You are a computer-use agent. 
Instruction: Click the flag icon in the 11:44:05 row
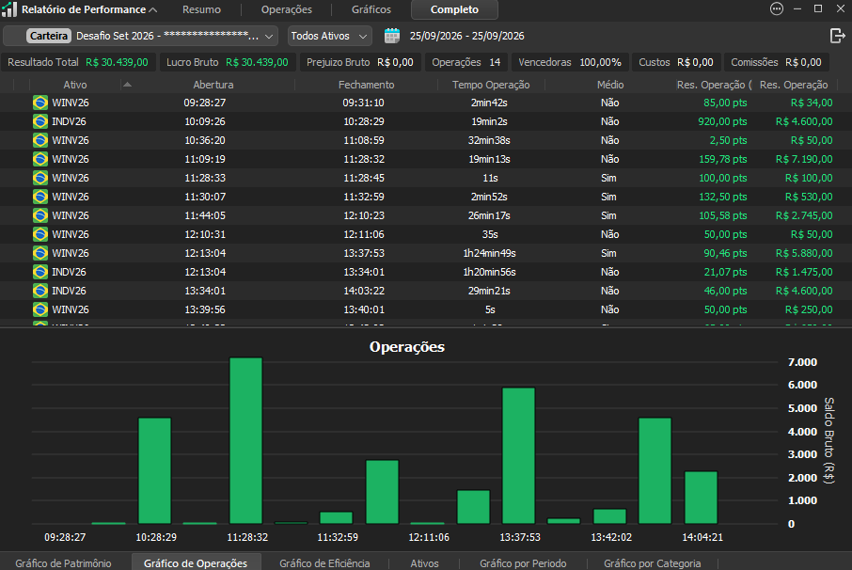tap(40, 215)
